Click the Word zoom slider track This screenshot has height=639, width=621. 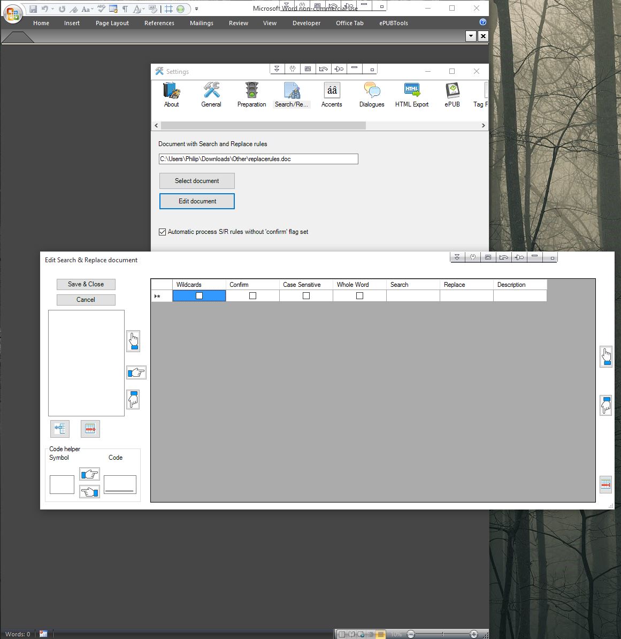coord(443,634)
